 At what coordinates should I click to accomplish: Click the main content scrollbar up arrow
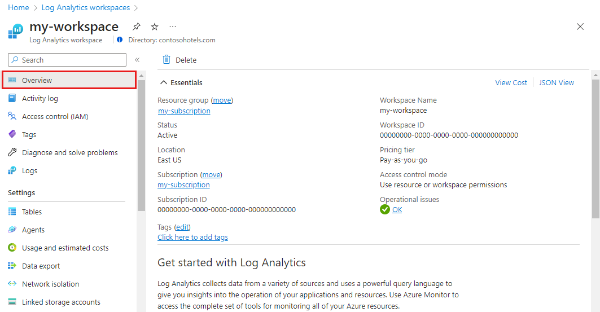click(596, 75)
